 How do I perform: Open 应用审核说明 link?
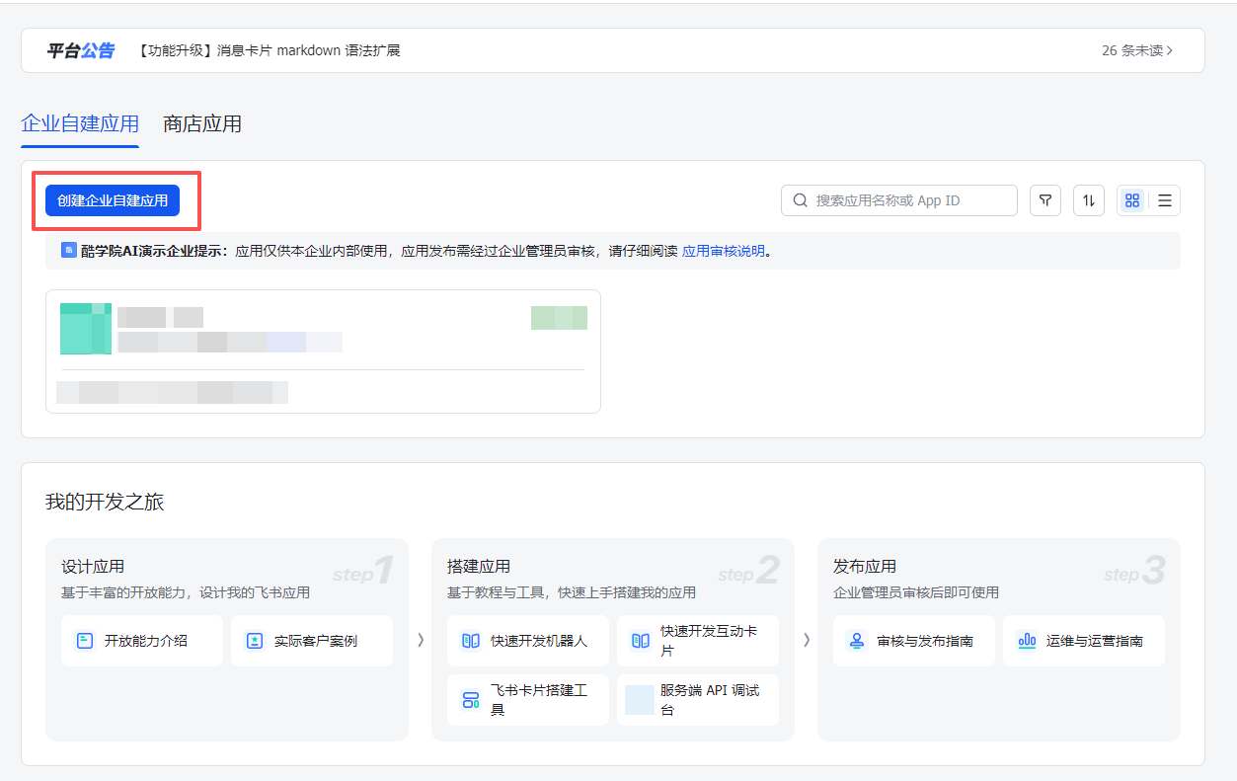pyautogui.click(x=723, y=251)
